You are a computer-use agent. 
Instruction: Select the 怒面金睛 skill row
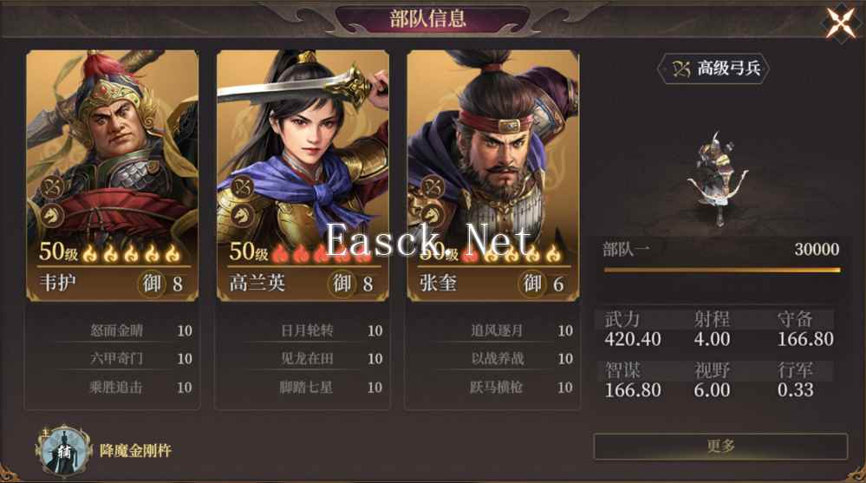pos(113,330)
